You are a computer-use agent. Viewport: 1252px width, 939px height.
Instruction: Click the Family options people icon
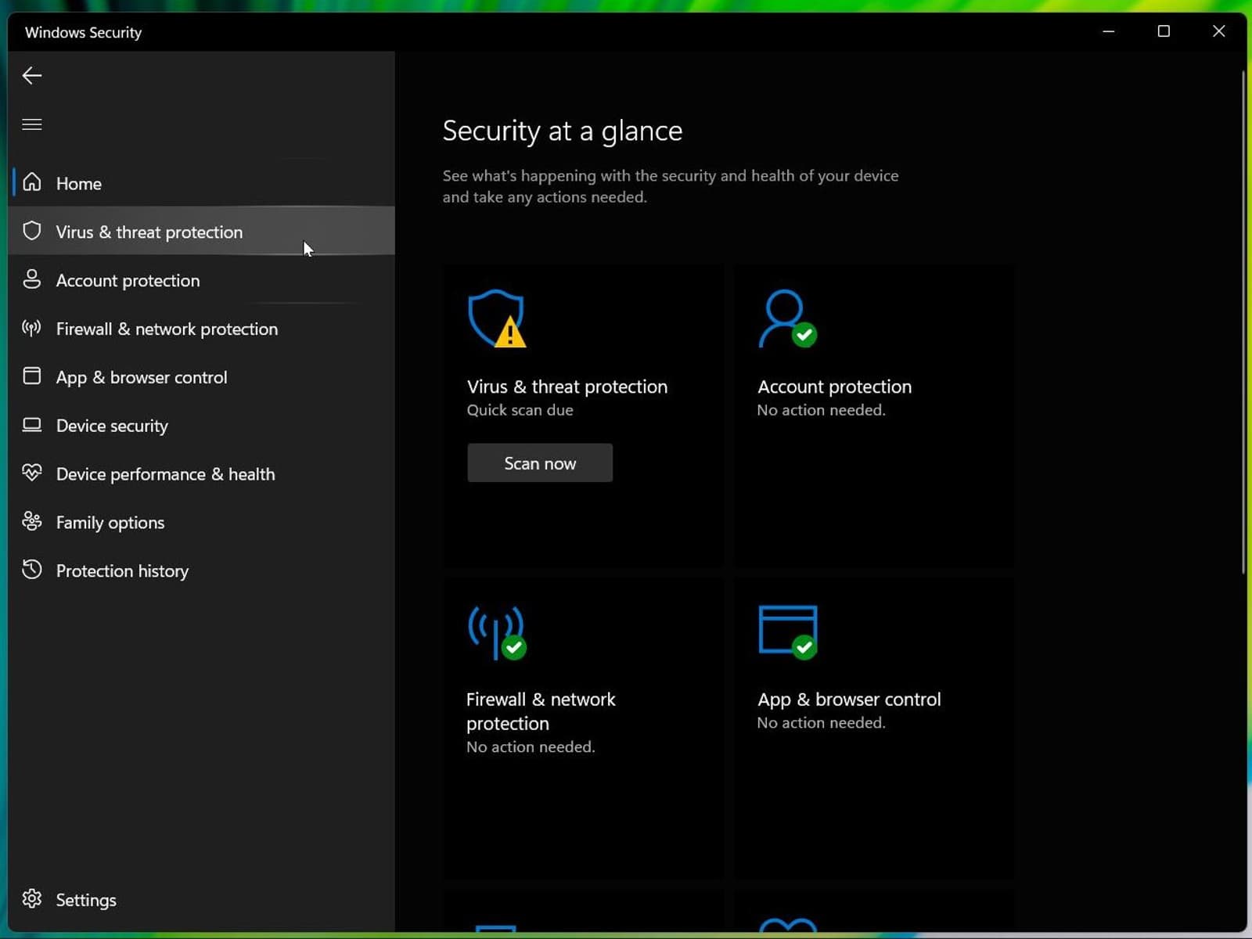pos(32,521)
